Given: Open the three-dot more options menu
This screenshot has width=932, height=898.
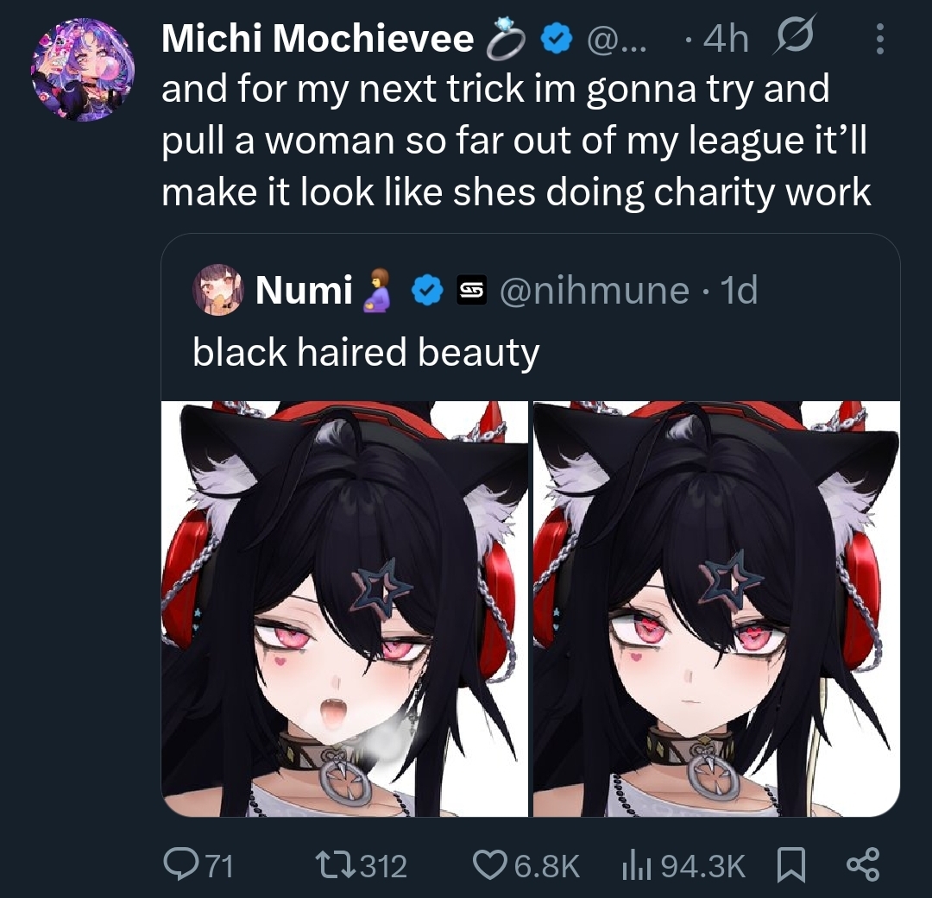Looking at the screenshot, I should tap(880, 39).
